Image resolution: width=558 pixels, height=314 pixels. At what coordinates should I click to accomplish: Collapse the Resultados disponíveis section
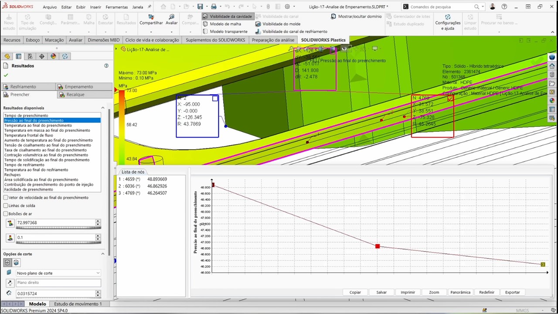tap(103, 108)
